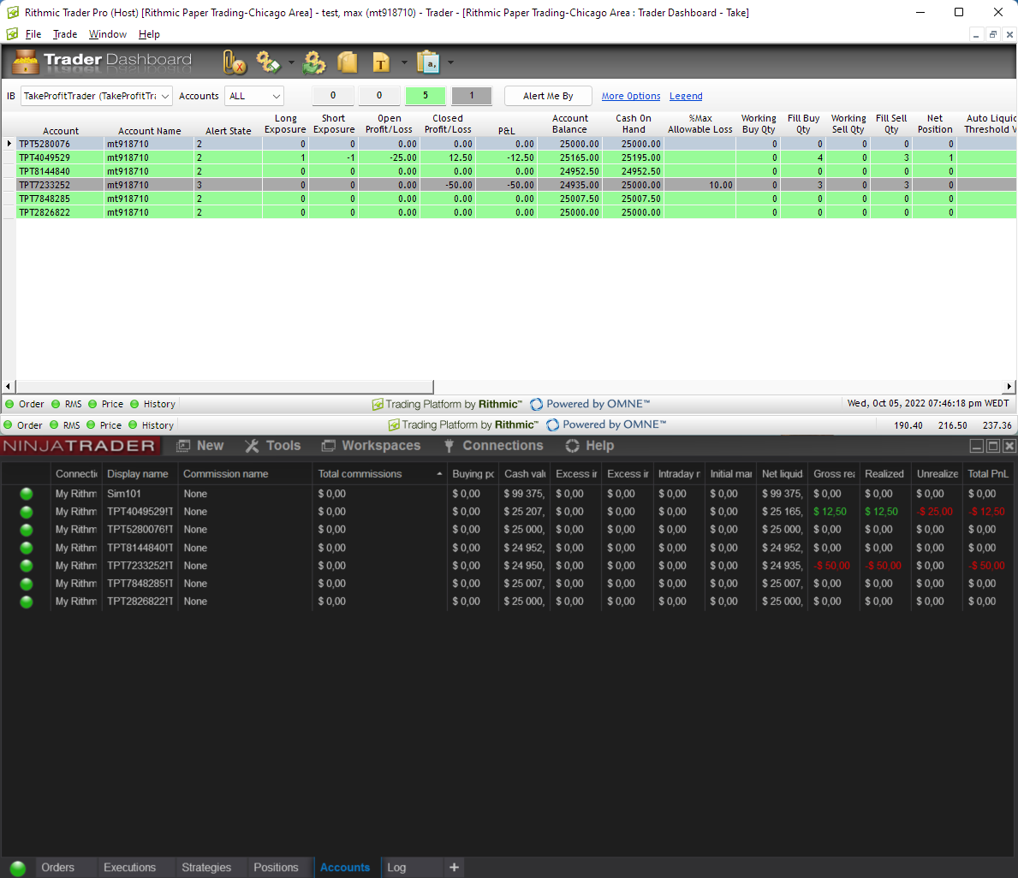Image resolution: width=1018 pixels, height=878 pixels.
Task: Click the green RMS status light in the upper status bar
Action: point(56,404)
